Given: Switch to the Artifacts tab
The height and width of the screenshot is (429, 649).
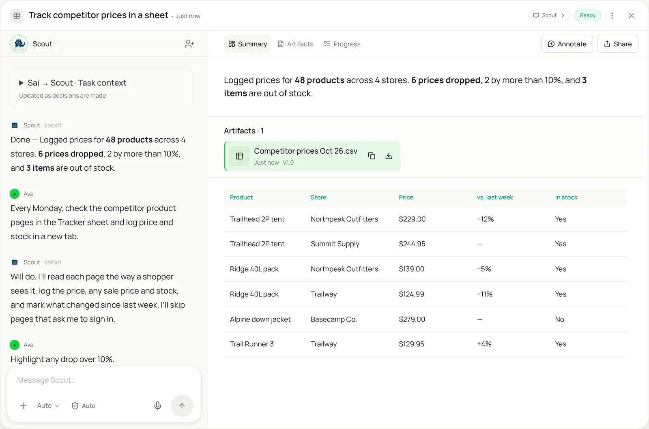Looking at the screenshot, I should pos(295,44).
